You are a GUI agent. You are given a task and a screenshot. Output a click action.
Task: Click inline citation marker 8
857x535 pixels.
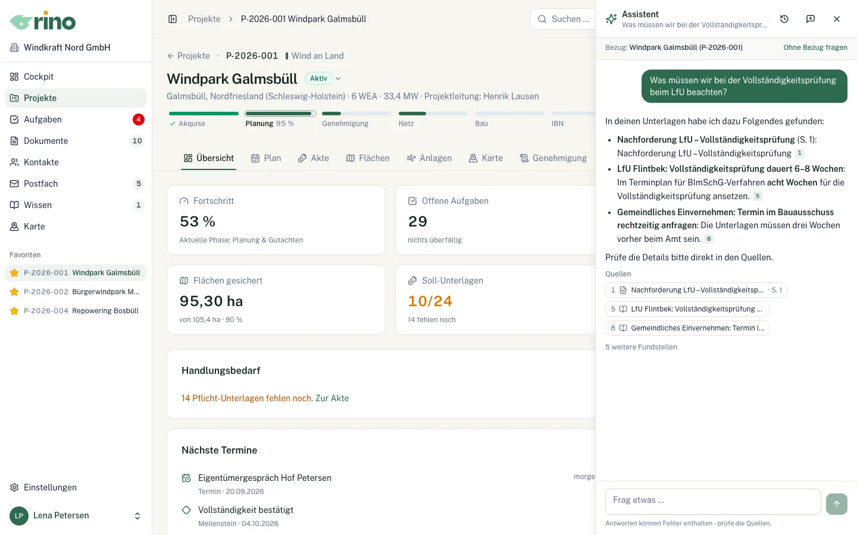click(x=709, y=239)
